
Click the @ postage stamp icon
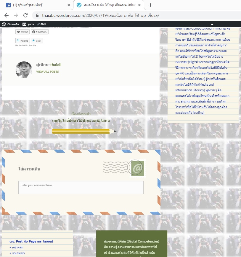[137, 168]
